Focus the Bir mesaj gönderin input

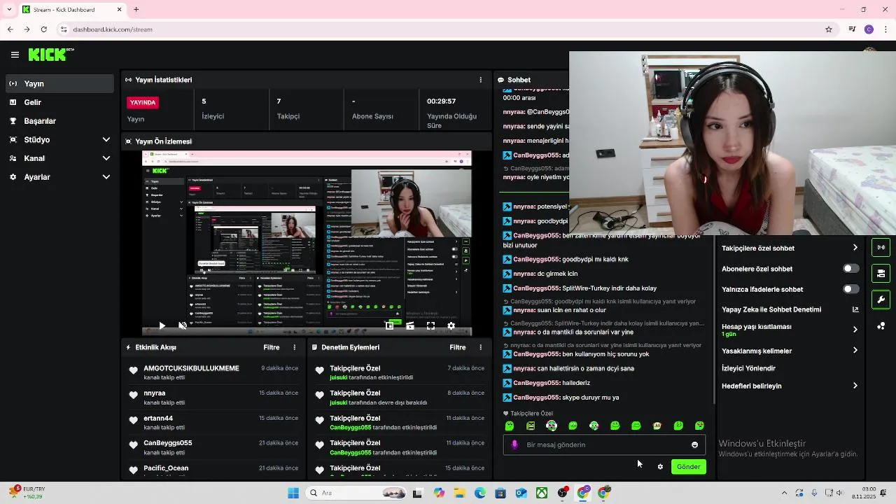pos(604,444)
